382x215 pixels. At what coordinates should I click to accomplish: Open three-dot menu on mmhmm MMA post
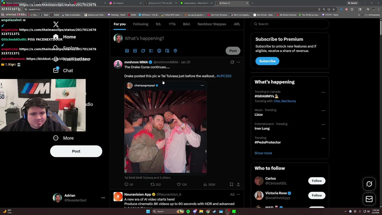(238, 62)
